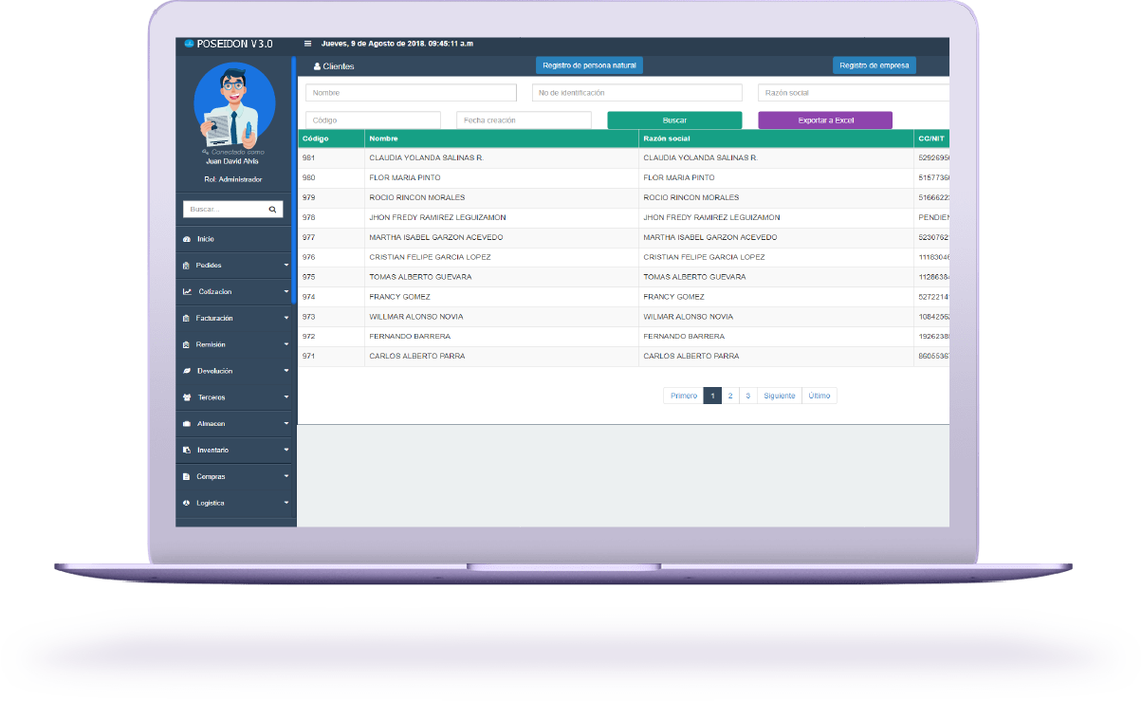Click the user avatar picture
This screenshot has width=1142, height=701.
click(234, 103)
